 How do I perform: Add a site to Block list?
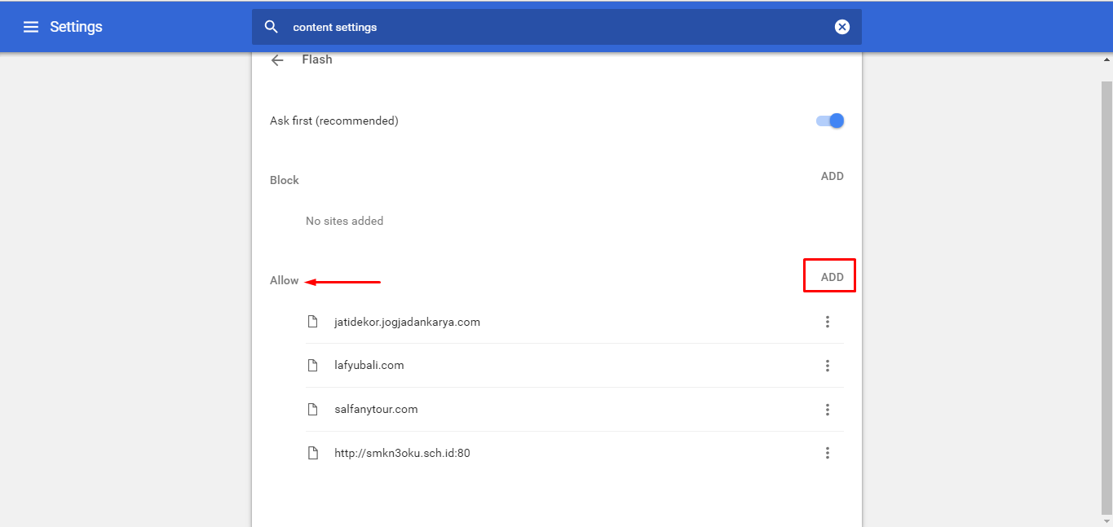832,176
